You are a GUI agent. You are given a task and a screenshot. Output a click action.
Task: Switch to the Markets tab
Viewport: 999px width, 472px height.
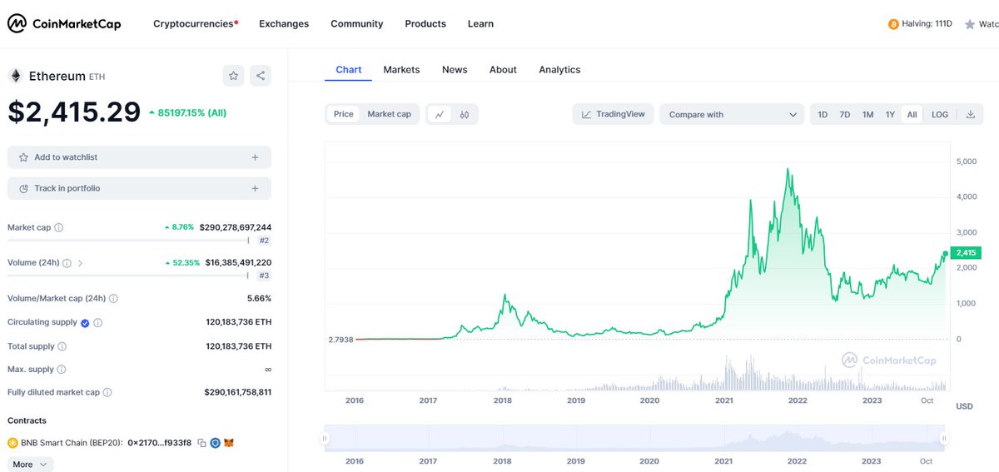tap(401, 70)
